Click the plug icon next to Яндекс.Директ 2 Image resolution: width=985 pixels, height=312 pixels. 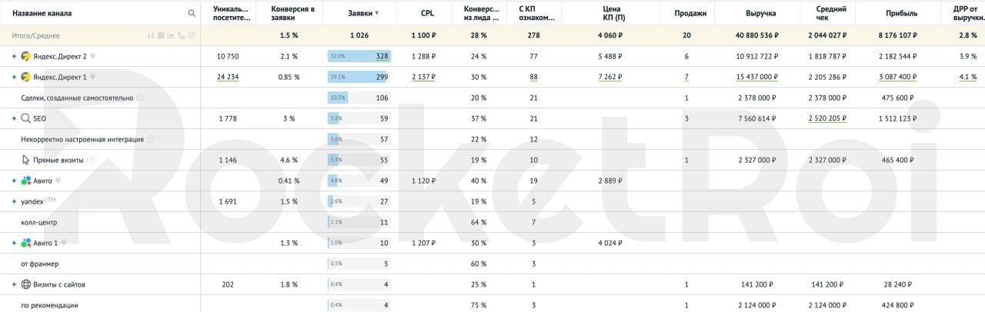pyautogui.click(x=92, y=56)
